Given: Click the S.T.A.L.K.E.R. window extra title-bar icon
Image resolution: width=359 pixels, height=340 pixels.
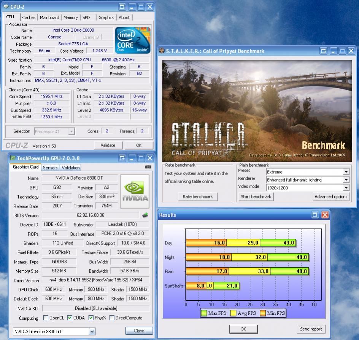Looking at the screenshot, I should click(324, 51).
